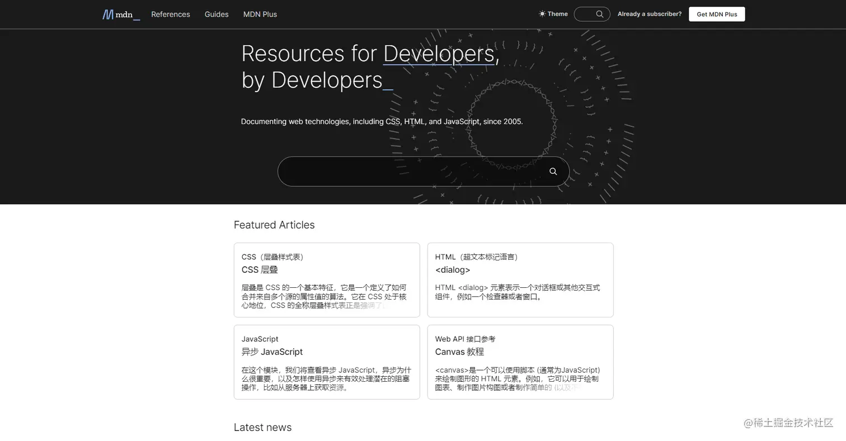The width and height of the screenshot is (846, 441).
Task: Click the MDN logo in header
Action: (x=121, y=15)
